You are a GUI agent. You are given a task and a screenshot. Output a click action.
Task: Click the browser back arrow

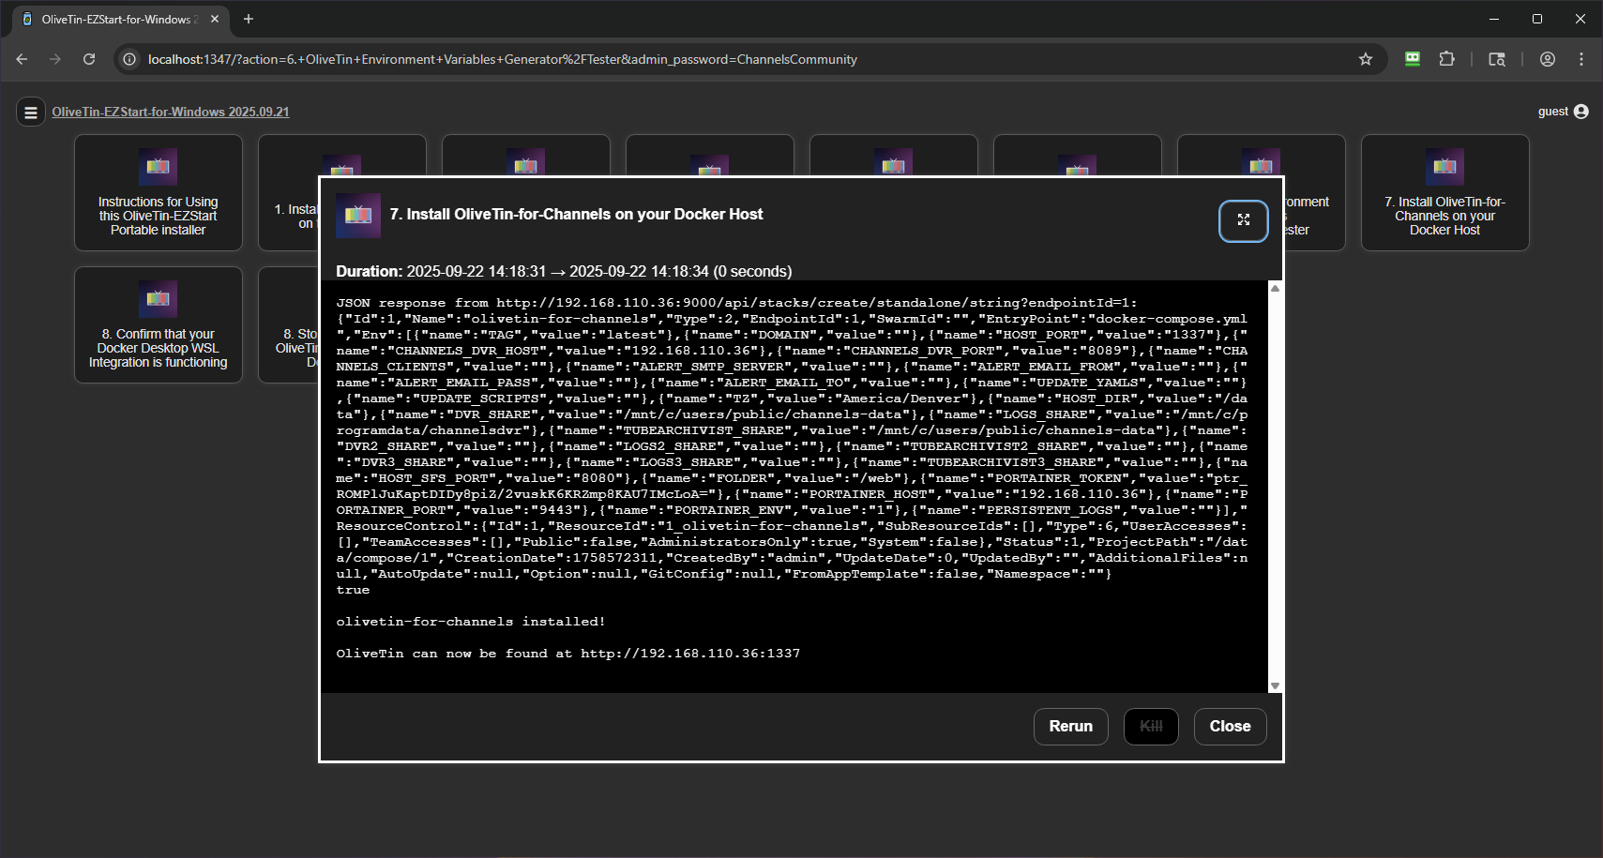(22, 58)
